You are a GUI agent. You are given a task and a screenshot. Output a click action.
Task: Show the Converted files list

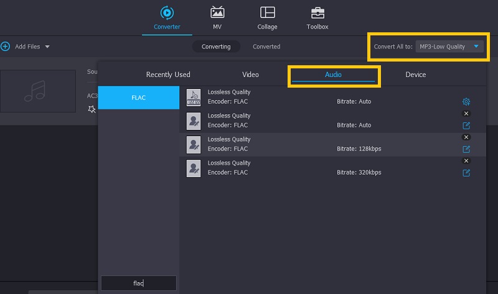click(x=266, y=47)
